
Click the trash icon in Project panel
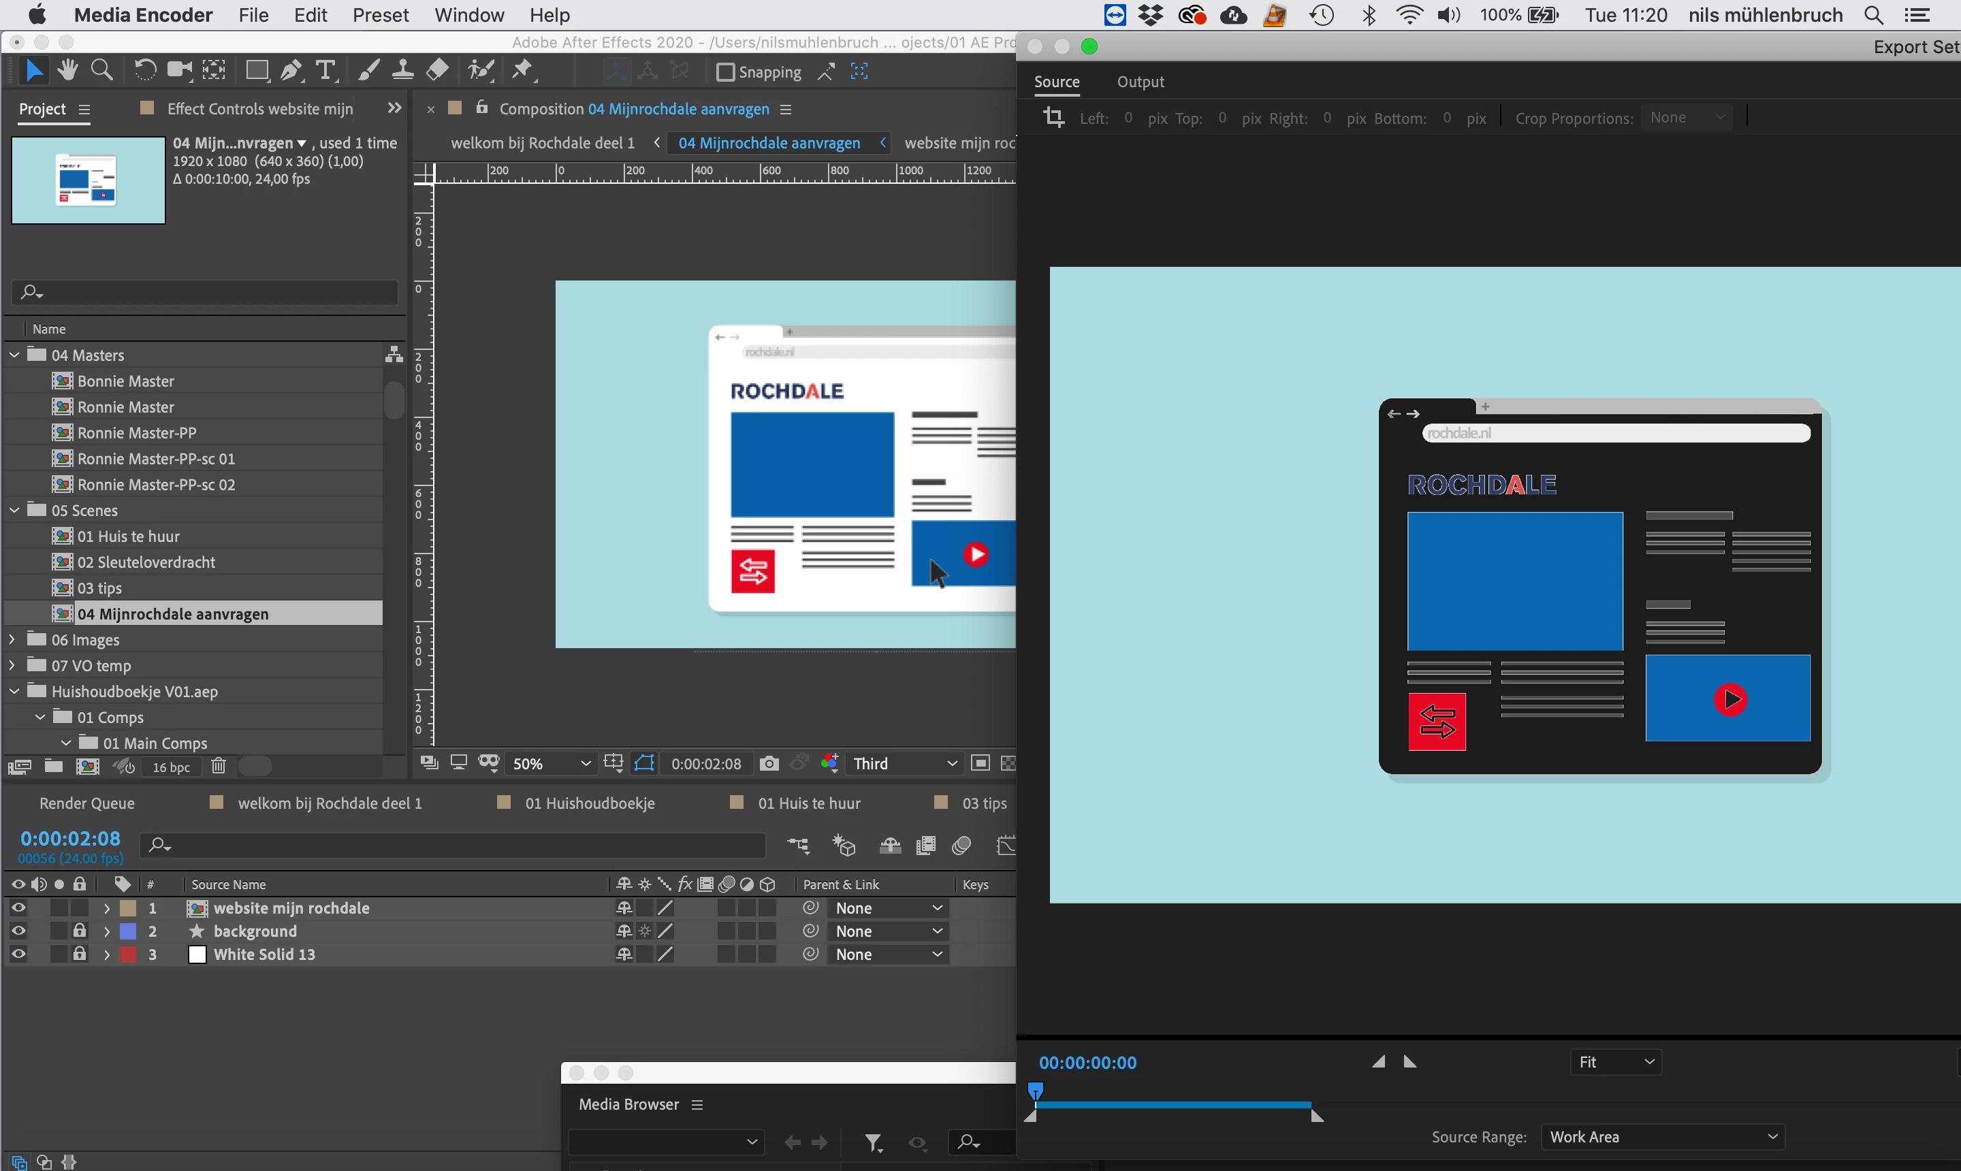pos(219,766)
